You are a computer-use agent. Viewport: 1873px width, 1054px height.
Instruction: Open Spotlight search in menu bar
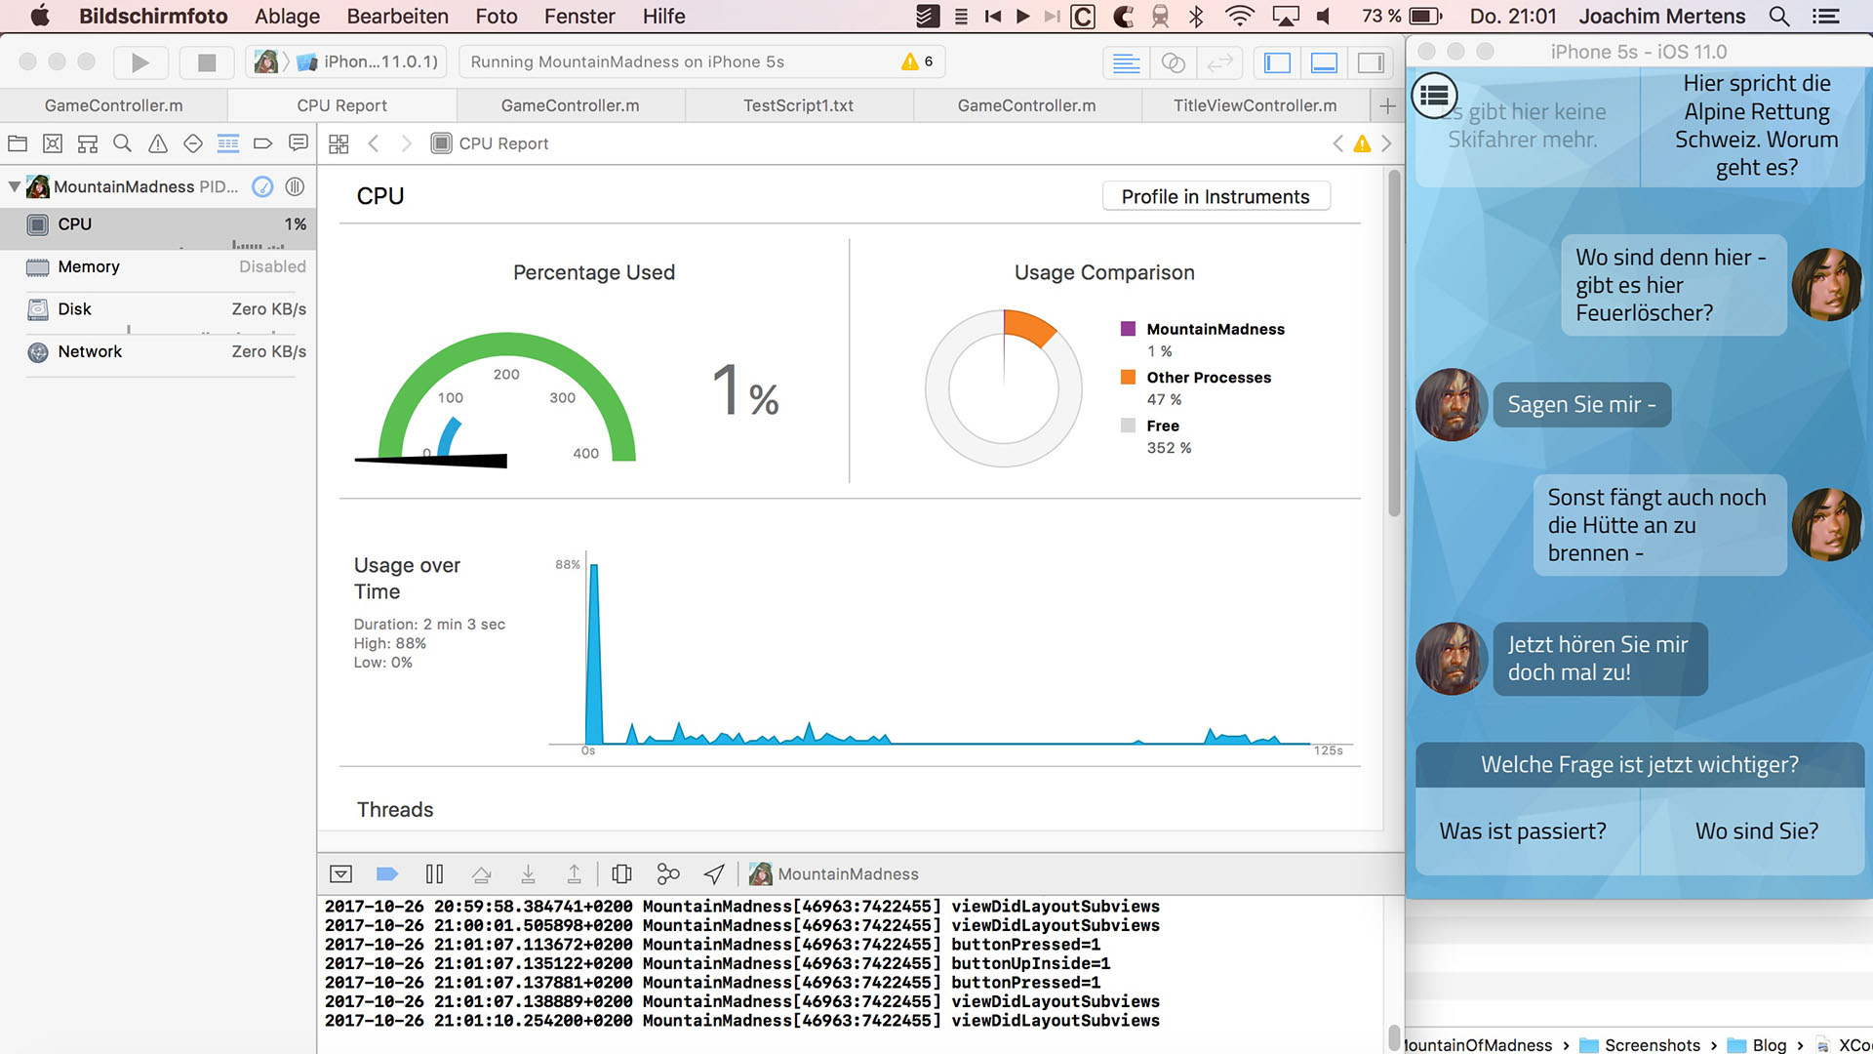[1778, 17]
